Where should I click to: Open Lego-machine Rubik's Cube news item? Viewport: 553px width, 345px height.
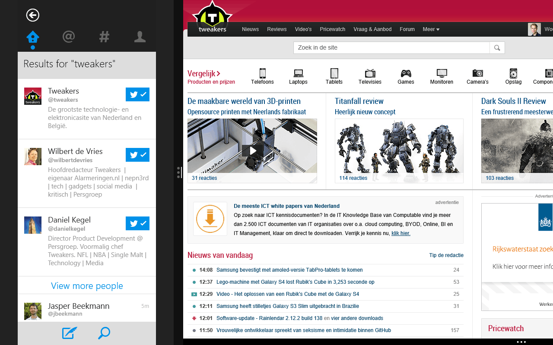296,282
